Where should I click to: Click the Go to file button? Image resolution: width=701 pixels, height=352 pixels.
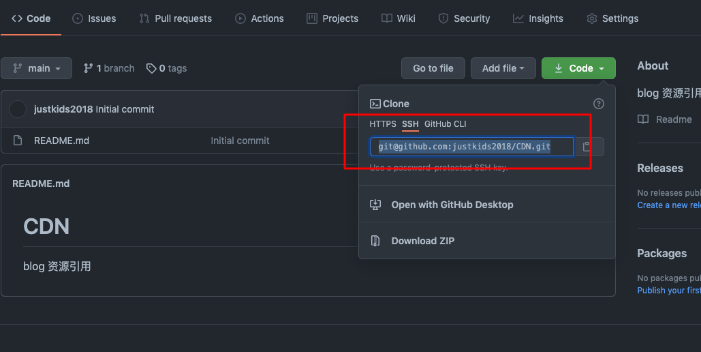point(433,68)
